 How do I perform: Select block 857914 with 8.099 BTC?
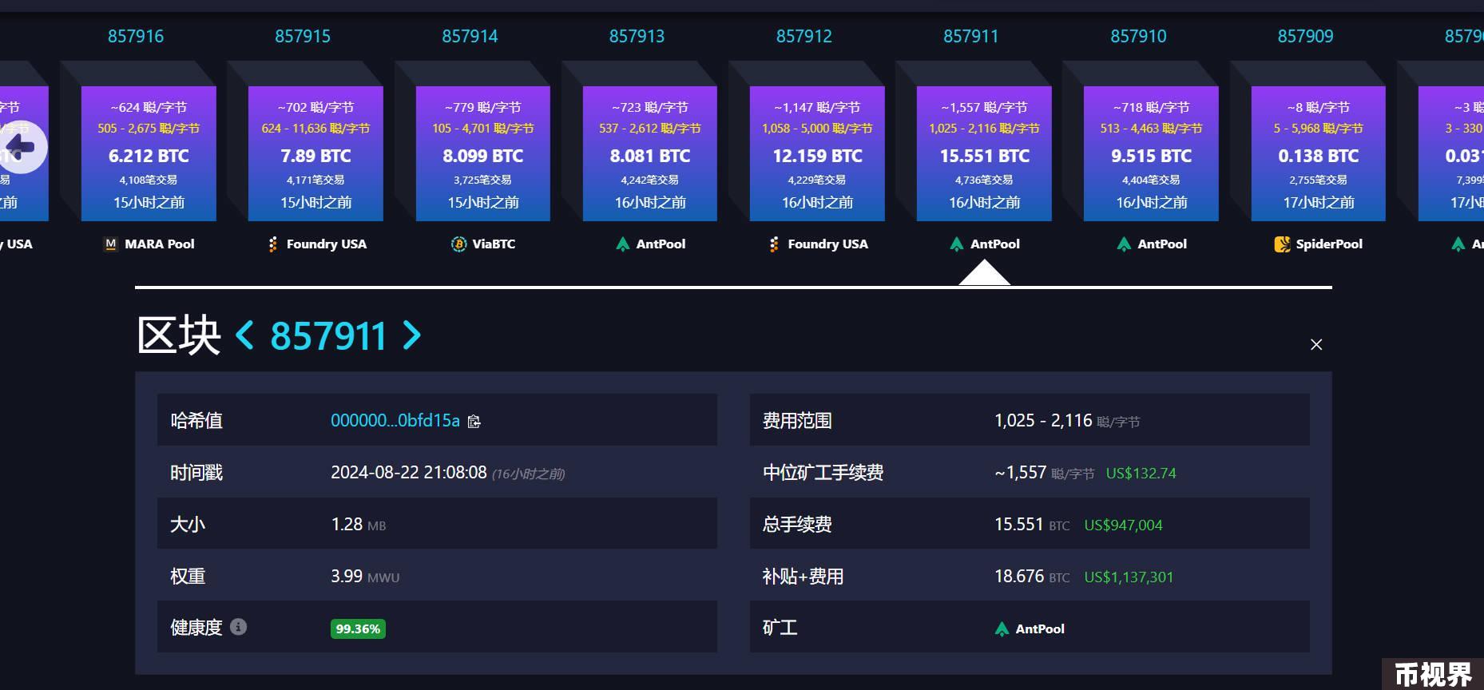[483, 153]
